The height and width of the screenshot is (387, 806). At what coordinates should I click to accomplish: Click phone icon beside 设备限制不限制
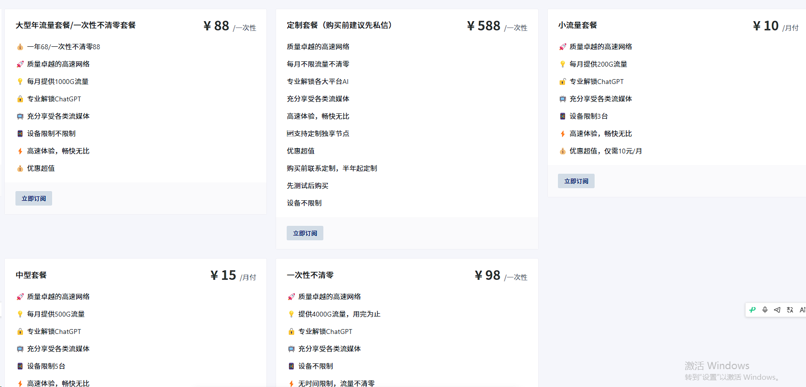coord(20,134)
